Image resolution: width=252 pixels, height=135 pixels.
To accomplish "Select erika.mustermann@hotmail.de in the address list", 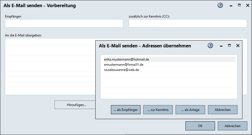I will tap(127, 59).
